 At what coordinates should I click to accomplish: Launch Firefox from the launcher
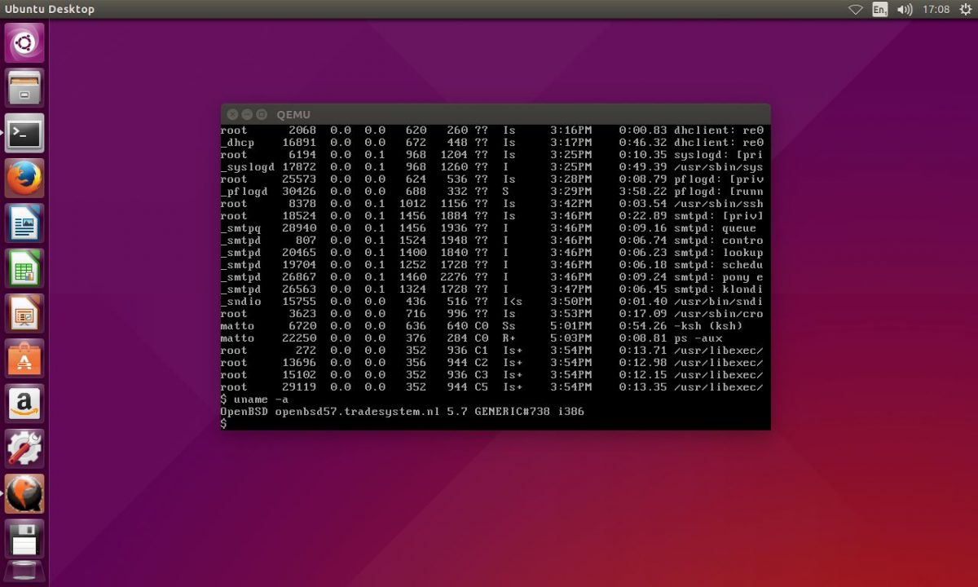(24, 176)
